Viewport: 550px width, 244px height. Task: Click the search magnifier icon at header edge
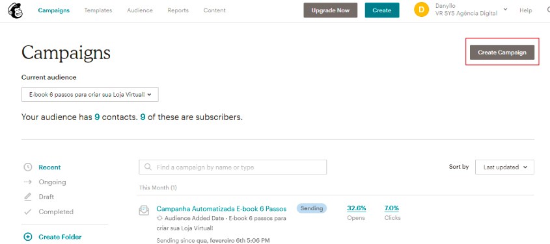[548, 10]
